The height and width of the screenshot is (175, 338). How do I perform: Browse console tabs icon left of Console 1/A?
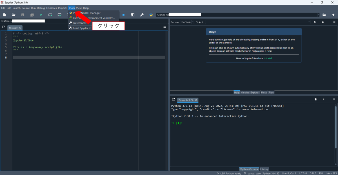[174, 99]
